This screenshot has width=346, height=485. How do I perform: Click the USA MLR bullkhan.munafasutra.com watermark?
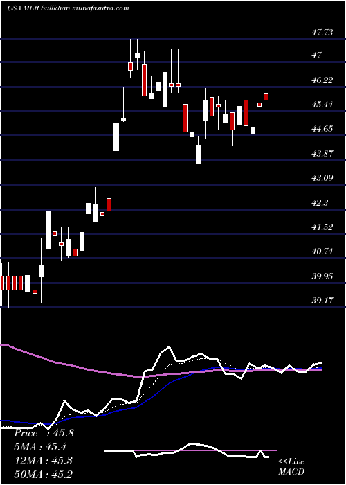(68, 8)
